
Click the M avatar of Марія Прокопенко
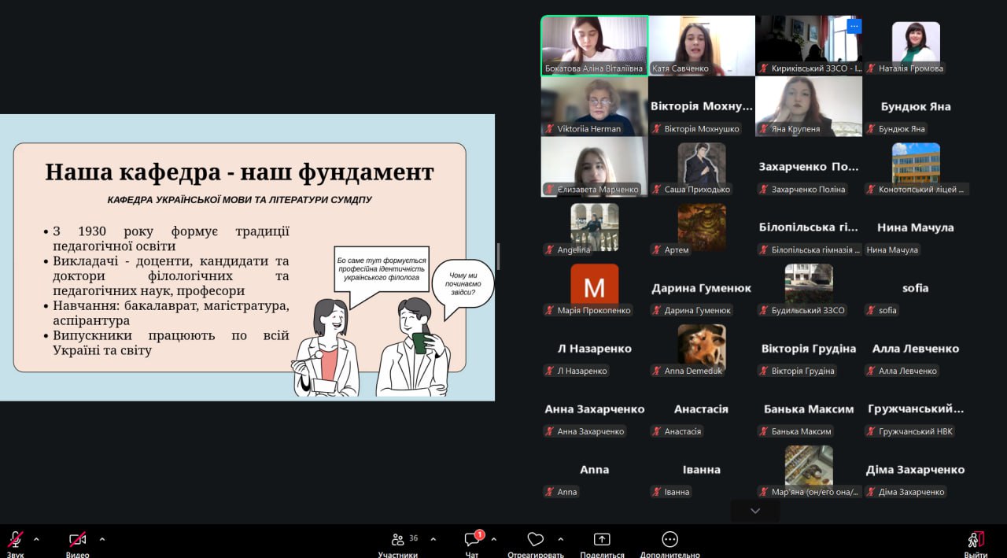tap(594, 286)
